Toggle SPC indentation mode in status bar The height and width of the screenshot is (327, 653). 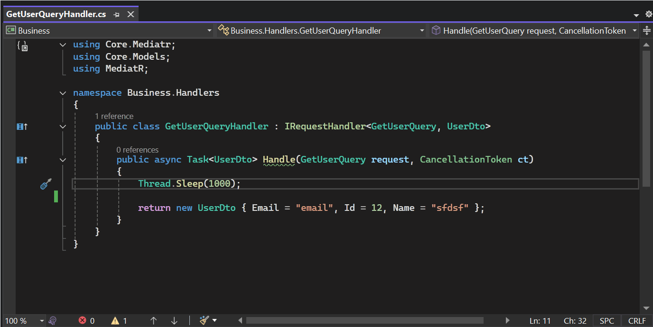click(x=606, y=321)
